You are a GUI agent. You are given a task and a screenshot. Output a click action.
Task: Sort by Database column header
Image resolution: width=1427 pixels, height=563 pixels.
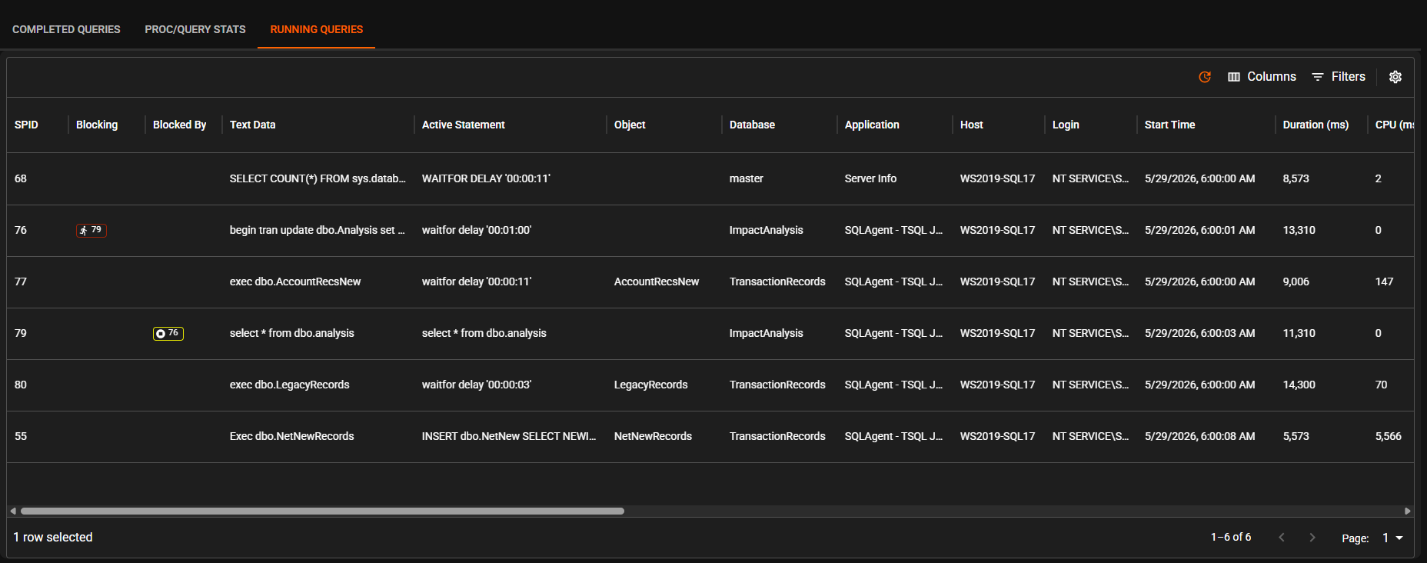752,125
